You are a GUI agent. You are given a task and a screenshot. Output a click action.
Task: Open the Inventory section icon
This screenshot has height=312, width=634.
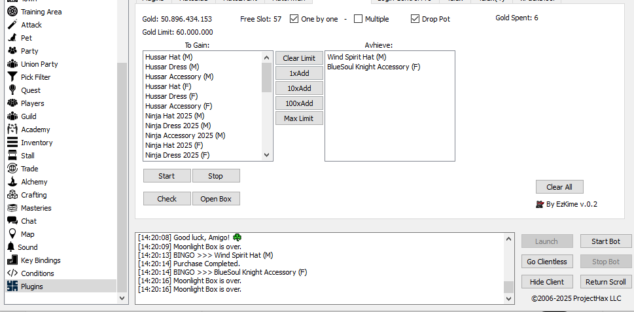point(12,143)
